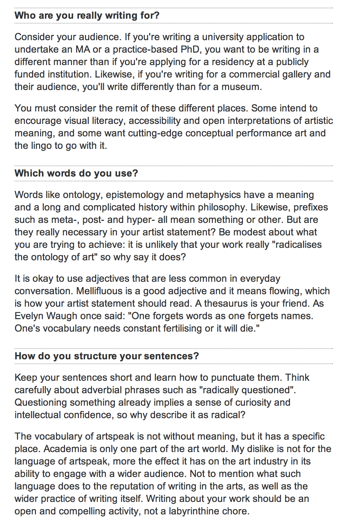Click the paragraph starting "The vocabulary of artspeak"

(173, 474)
